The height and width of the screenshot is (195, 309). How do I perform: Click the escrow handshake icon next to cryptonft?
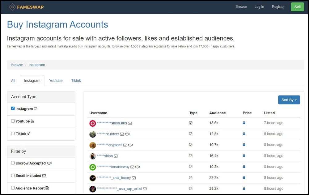click(x=130, y=145)
